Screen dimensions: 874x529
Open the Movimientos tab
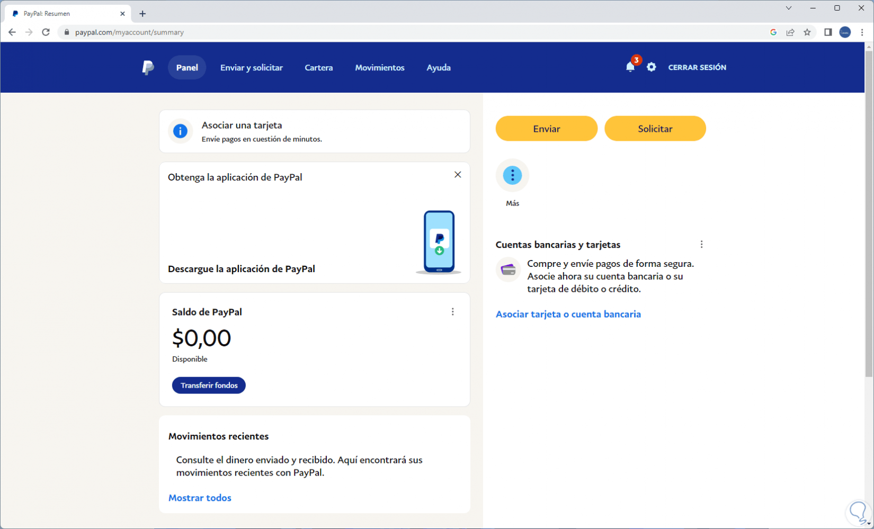click(380, 68)
